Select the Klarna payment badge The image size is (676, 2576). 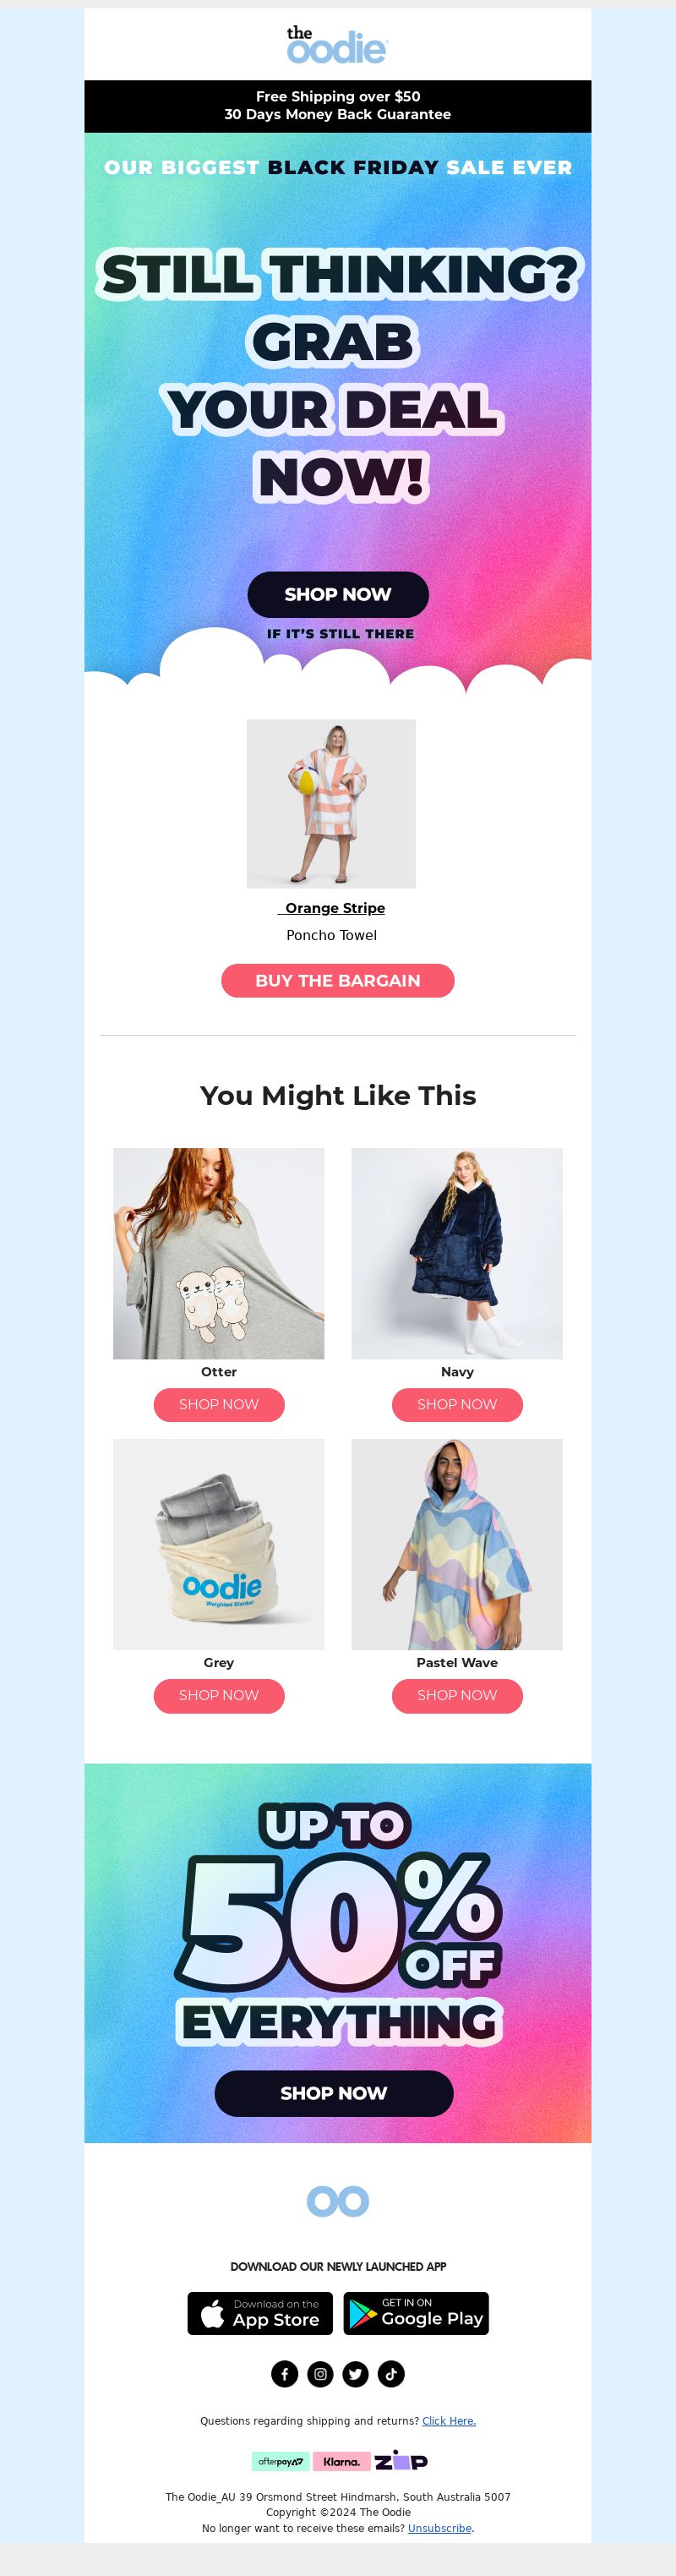342,2461
